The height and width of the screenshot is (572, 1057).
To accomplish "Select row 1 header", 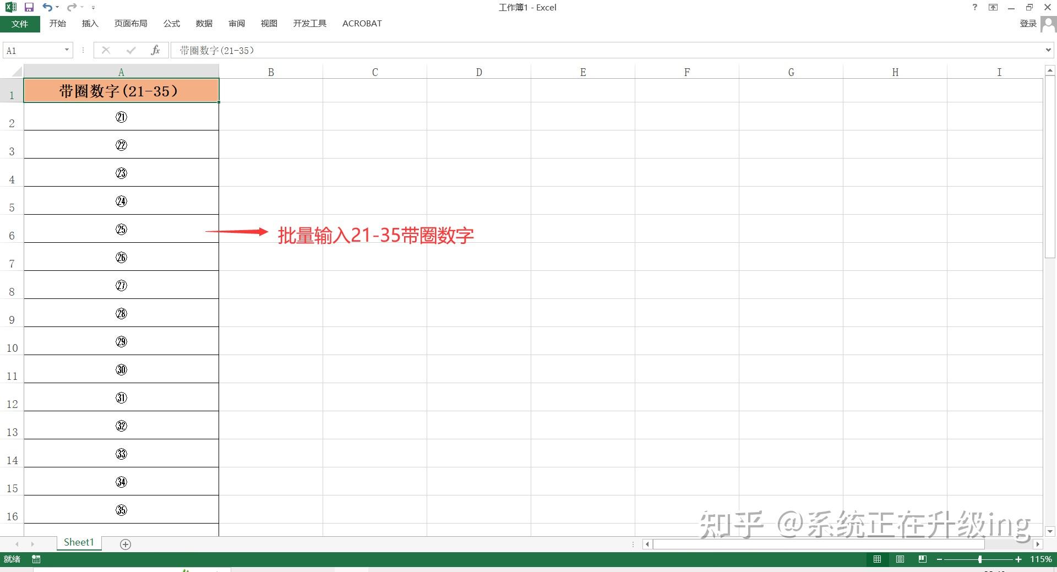I will tap(12, 90).
